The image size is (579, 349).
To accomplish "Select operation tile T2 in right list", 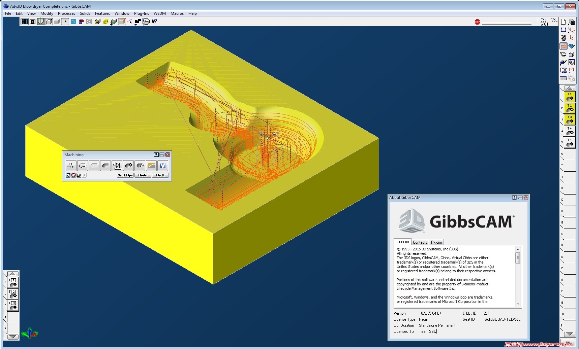I will pyautogui.click(x=570, y=108).
